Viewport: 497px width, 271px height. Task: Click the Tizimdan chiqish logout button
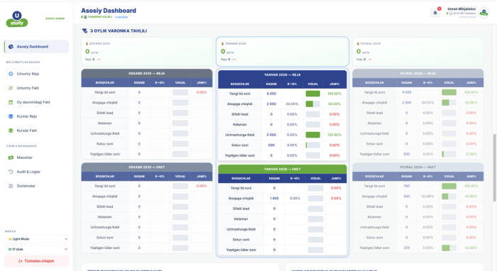[x=36, y=261]
